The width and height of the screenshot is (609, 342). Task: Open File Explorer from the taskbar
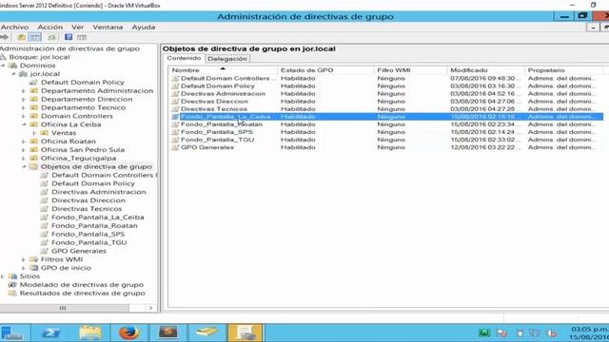[x=90, y=333]
